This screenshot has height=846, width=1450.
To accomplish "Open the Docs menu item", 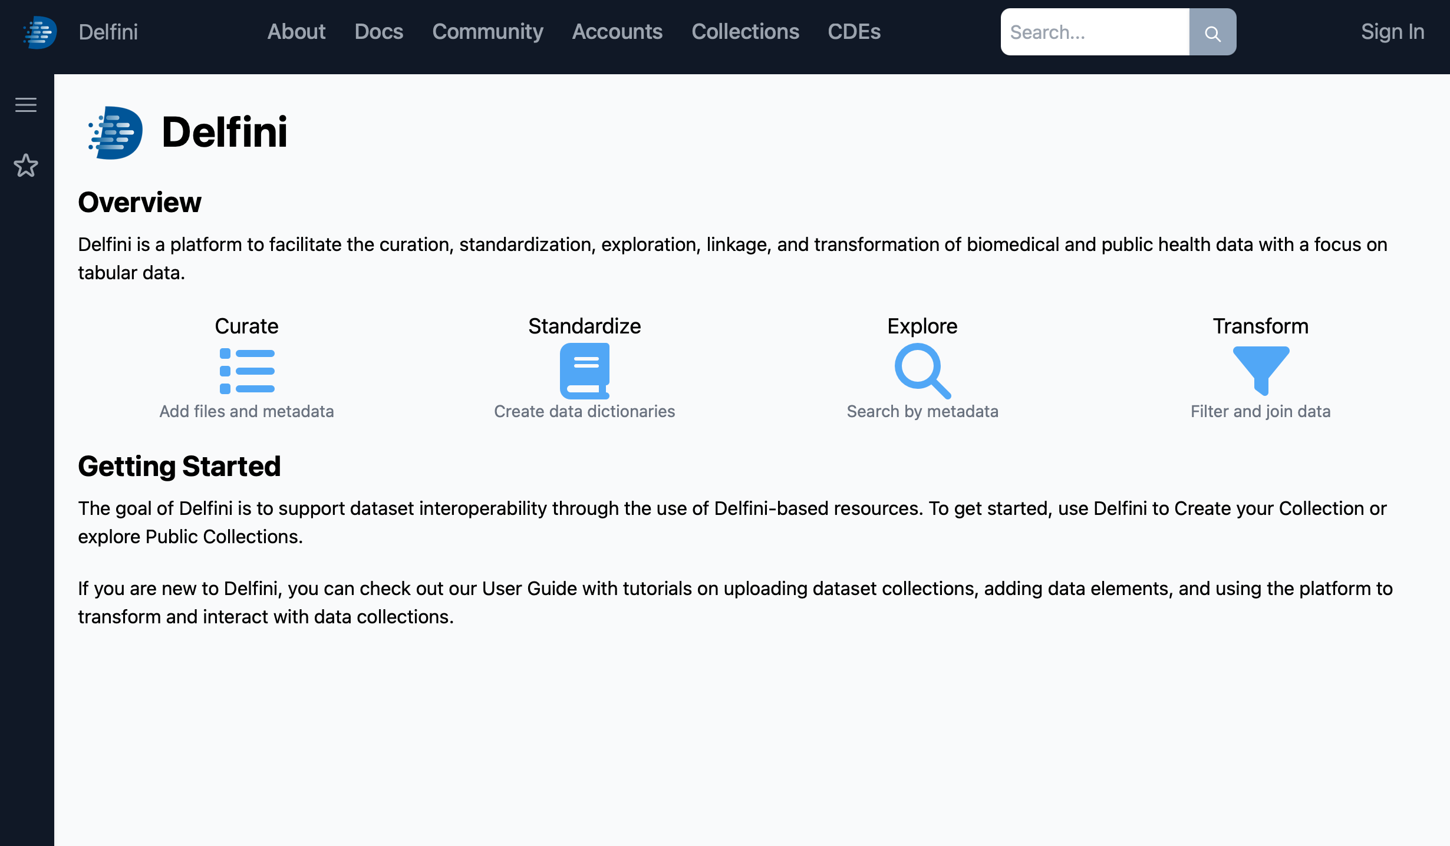I will 379,32.
